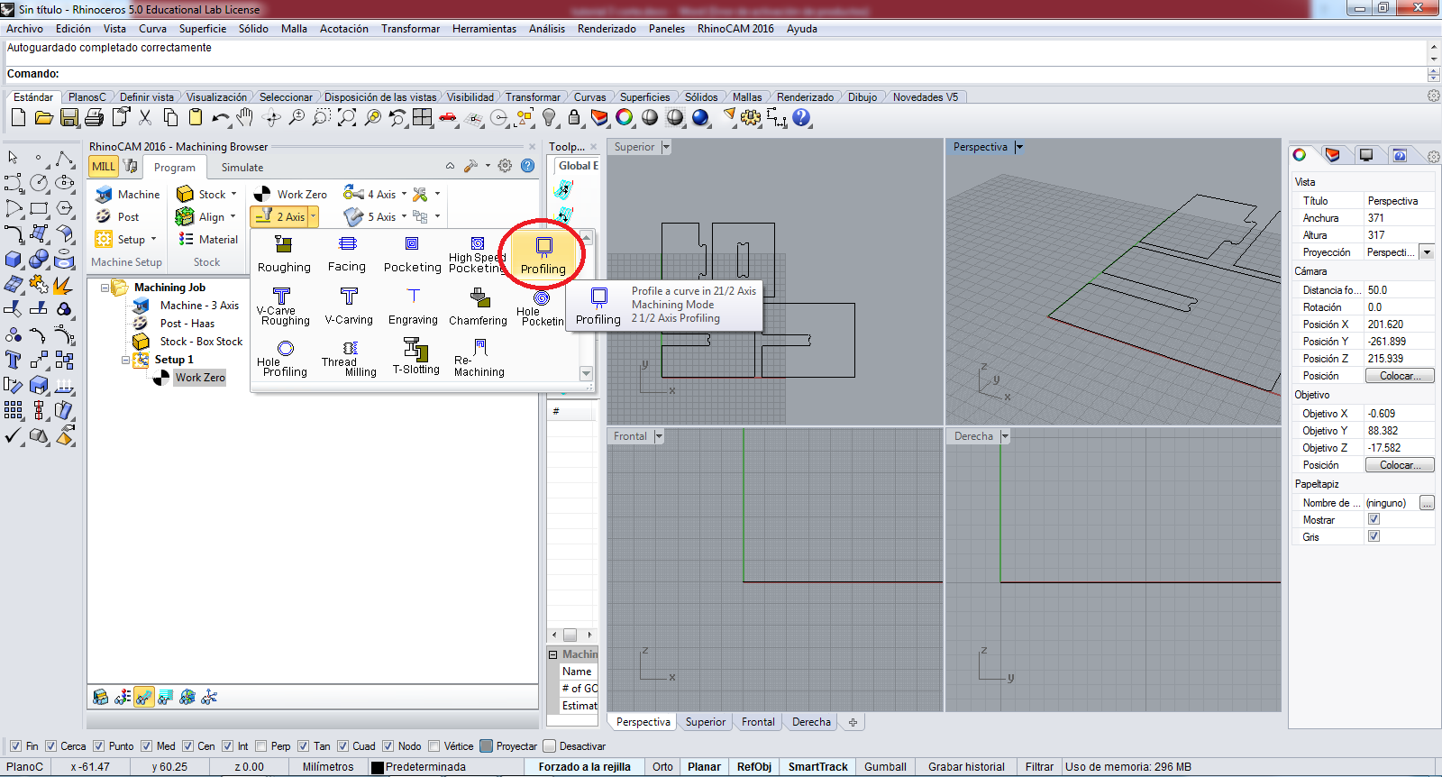The width and height of the screenshot is (1442, 777).
Task: Choose the Engraving operation
Action: [413, 306]
